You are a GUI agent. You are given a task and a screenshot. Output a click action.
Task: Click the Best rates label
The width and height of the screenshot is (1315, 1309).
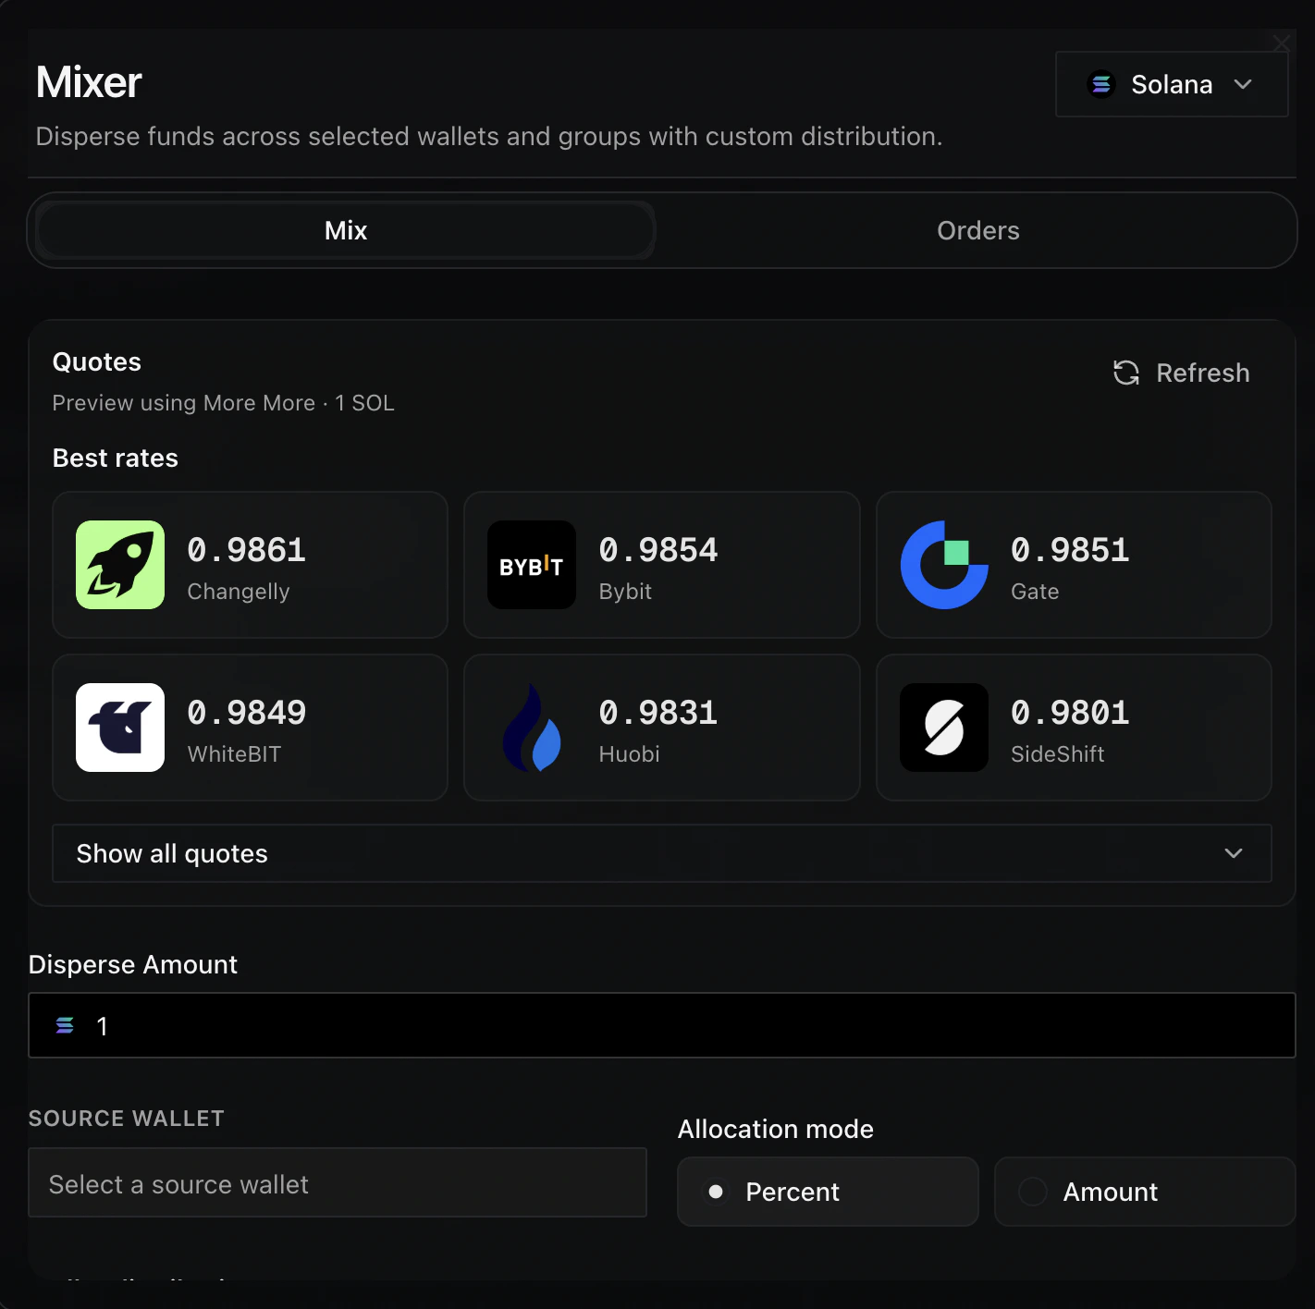116,458
